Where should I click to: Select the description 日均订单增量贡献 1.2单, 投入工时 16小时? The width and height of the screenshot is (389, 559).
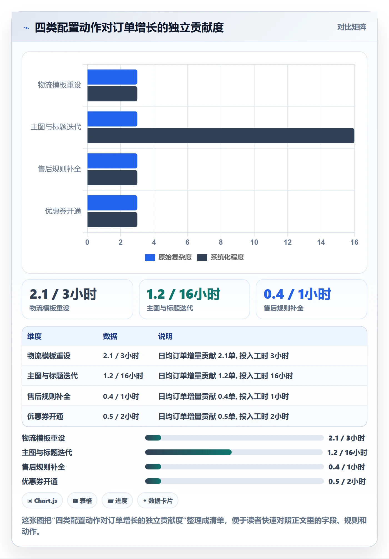tap(226, 376)
